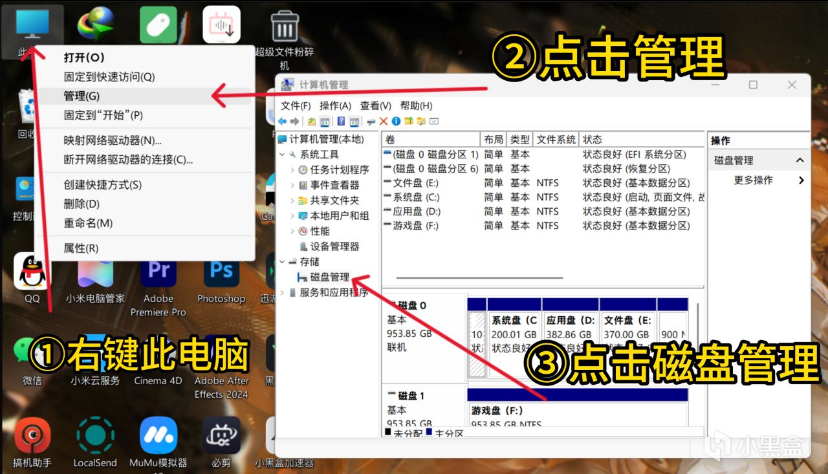
Task: Choose 打开(O) in the context menu
Action: click(x=145, y=58)
